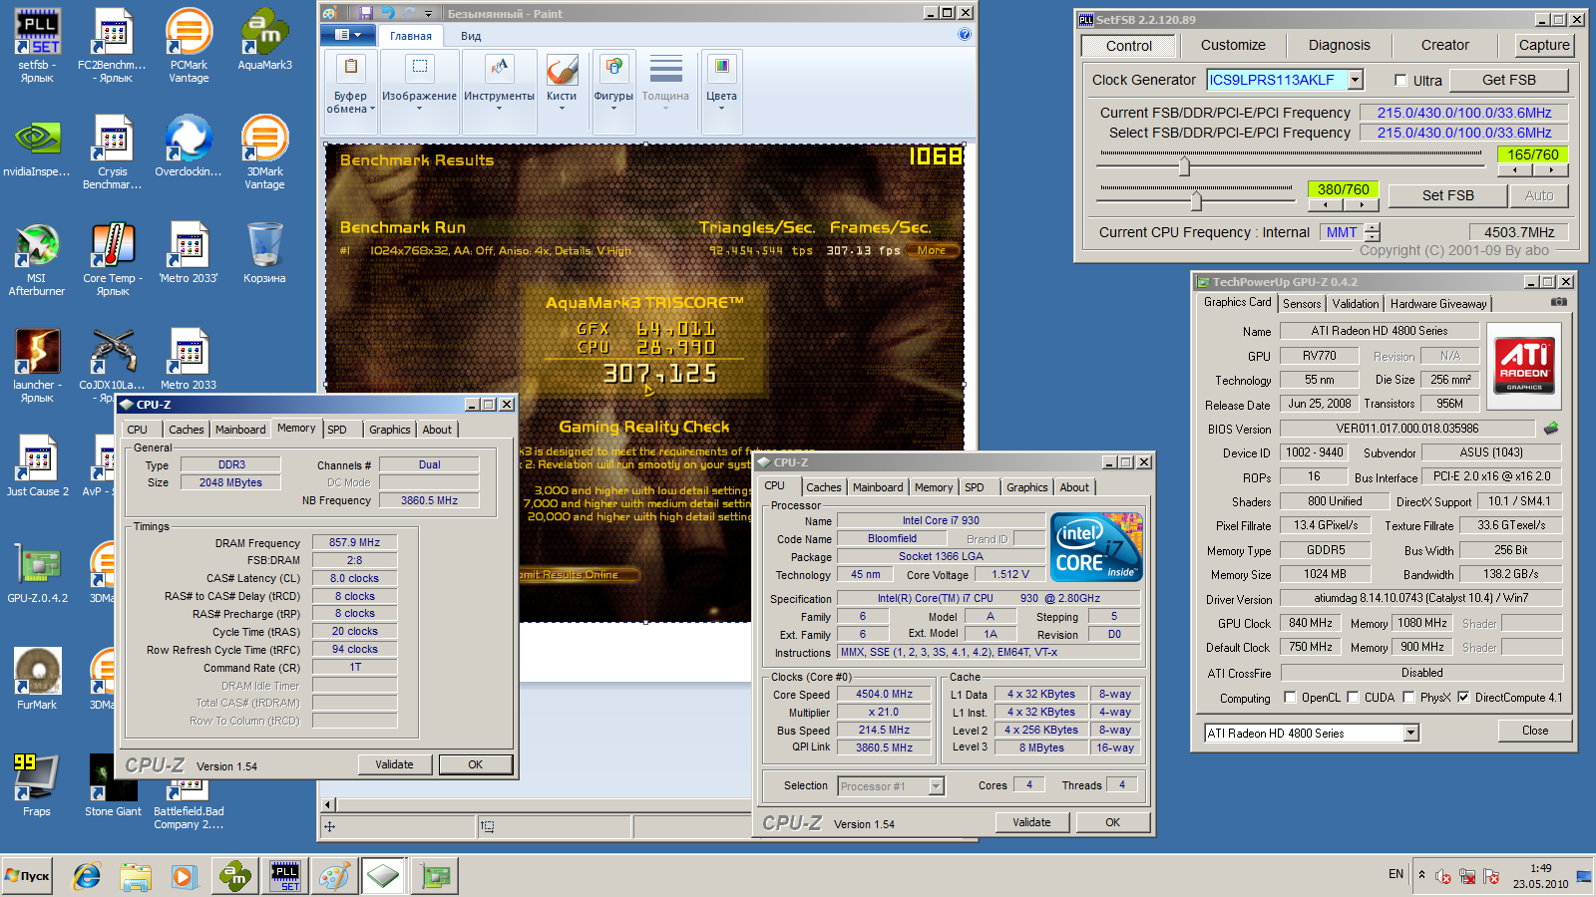Click Validate in CPU-Z Memory window
This screenshot has height=897, width=1596.
tap(394, 764)
